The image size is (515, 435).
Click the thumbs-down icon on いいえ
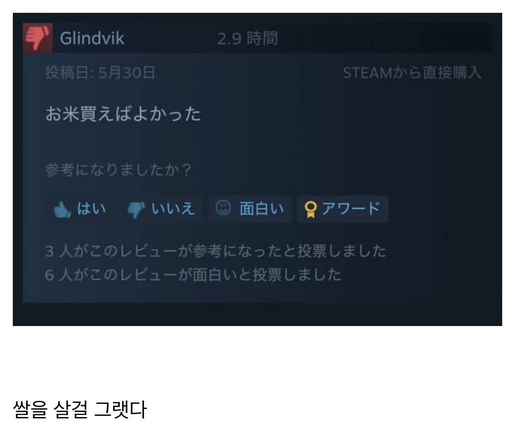pyautogui.click(x=137, y=210)
